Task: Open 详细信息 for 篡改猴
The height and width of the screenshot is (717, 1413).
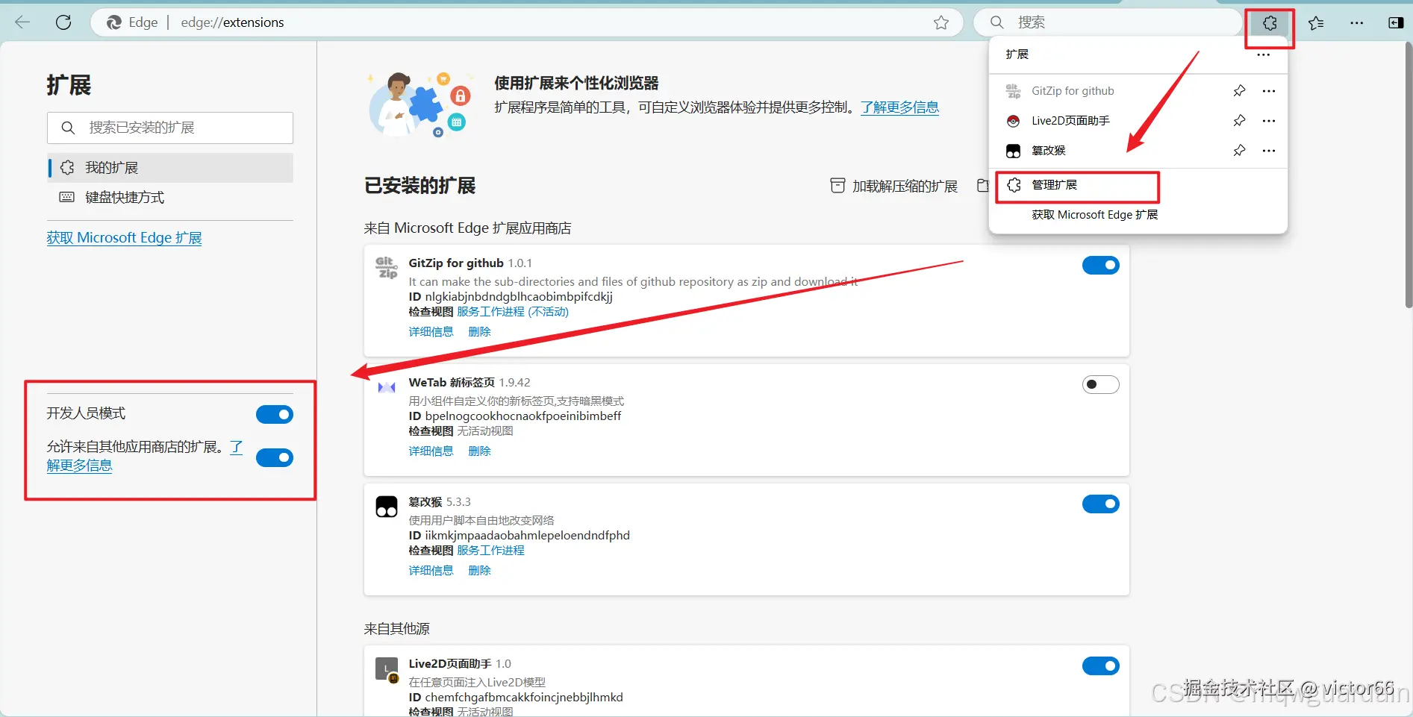Action: pos(431,571)
